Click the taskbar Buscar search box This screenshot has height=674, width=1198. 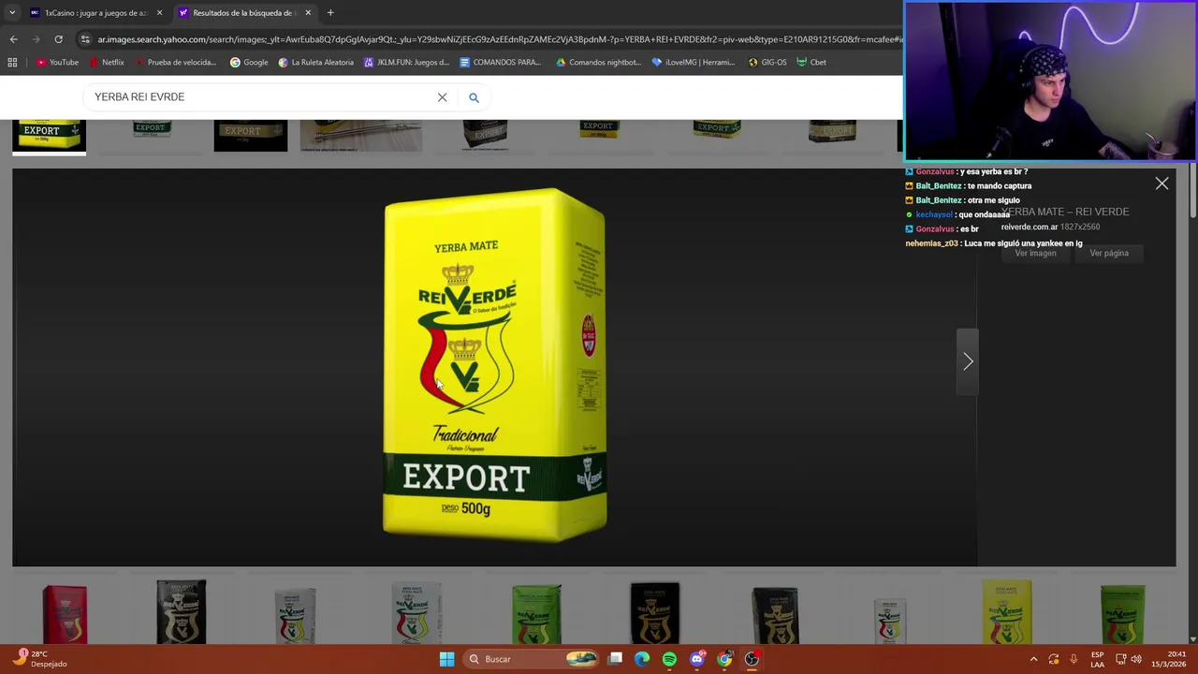(531, 659)
